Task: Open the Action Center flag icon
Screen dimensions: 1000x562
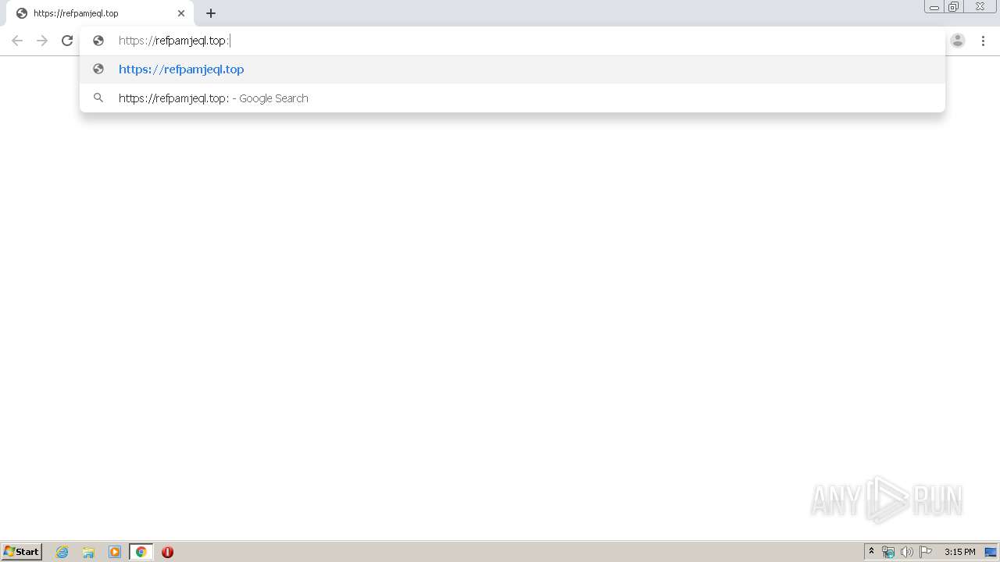Action: pos(926,552)
